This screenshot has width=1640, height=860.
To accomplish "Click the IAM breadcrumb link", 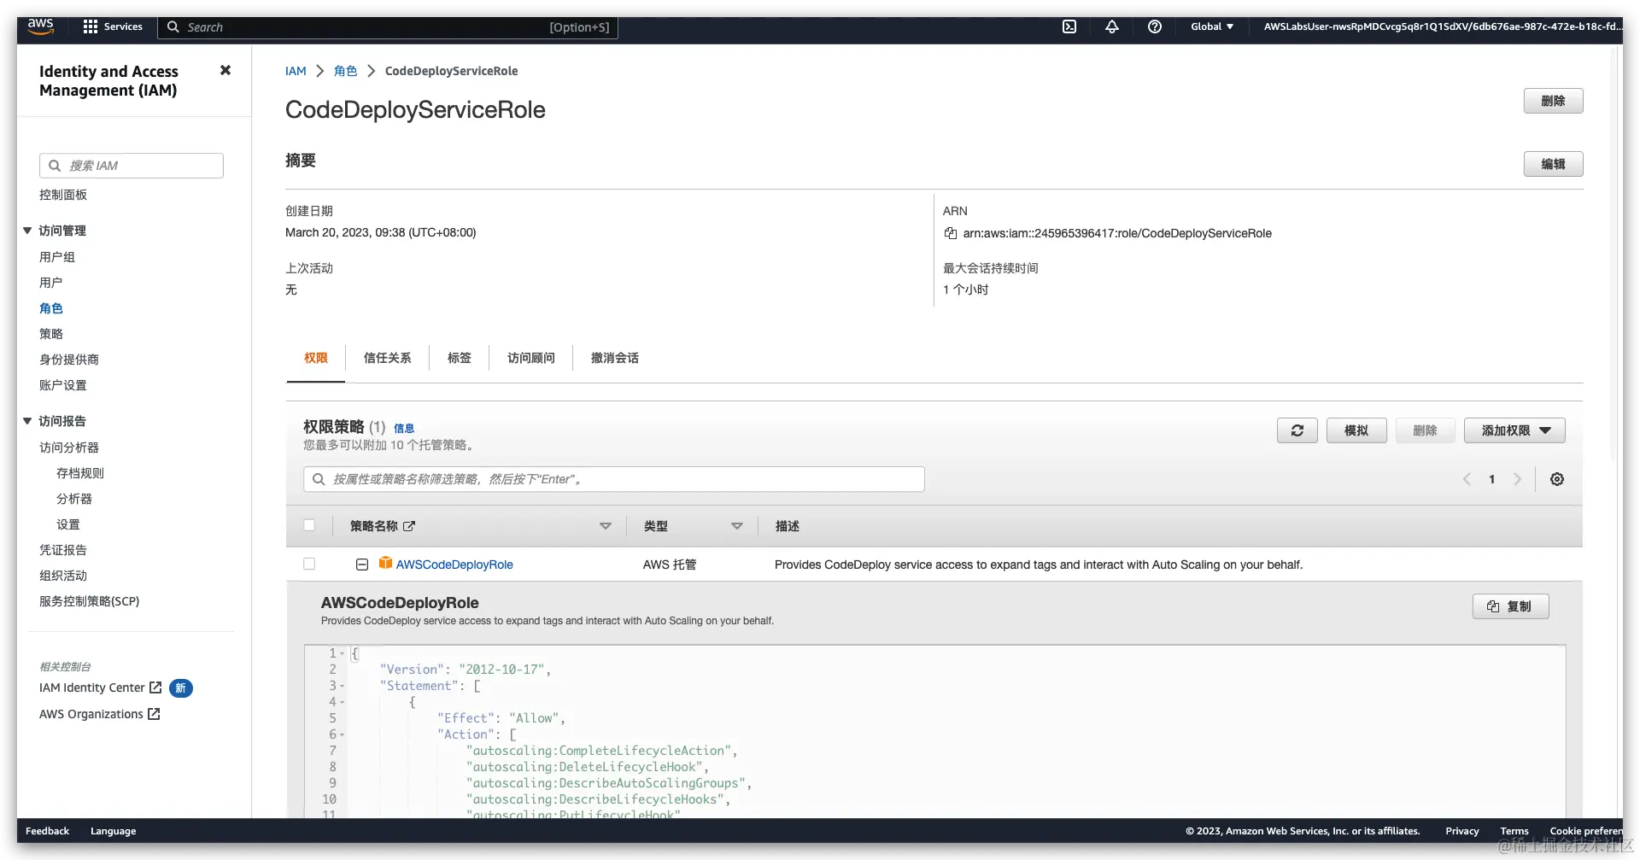I will pos(296,71).
